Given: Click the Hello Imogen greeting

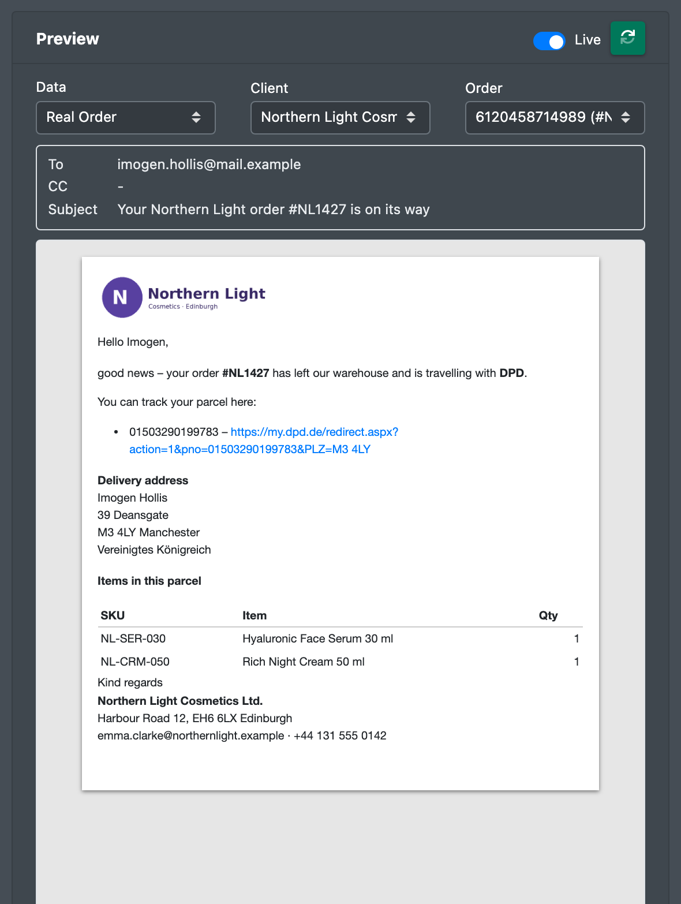Looking at the screenshot, I should (133, 342).
